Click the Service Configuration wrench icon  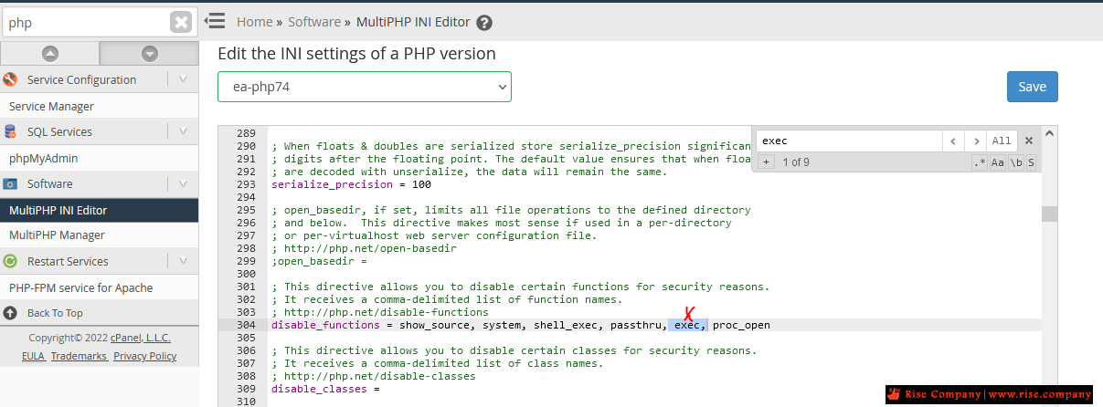(11, 79)
